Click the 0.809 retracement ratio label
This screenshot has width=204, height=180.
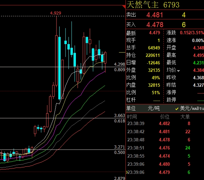(x=119, y=70)
